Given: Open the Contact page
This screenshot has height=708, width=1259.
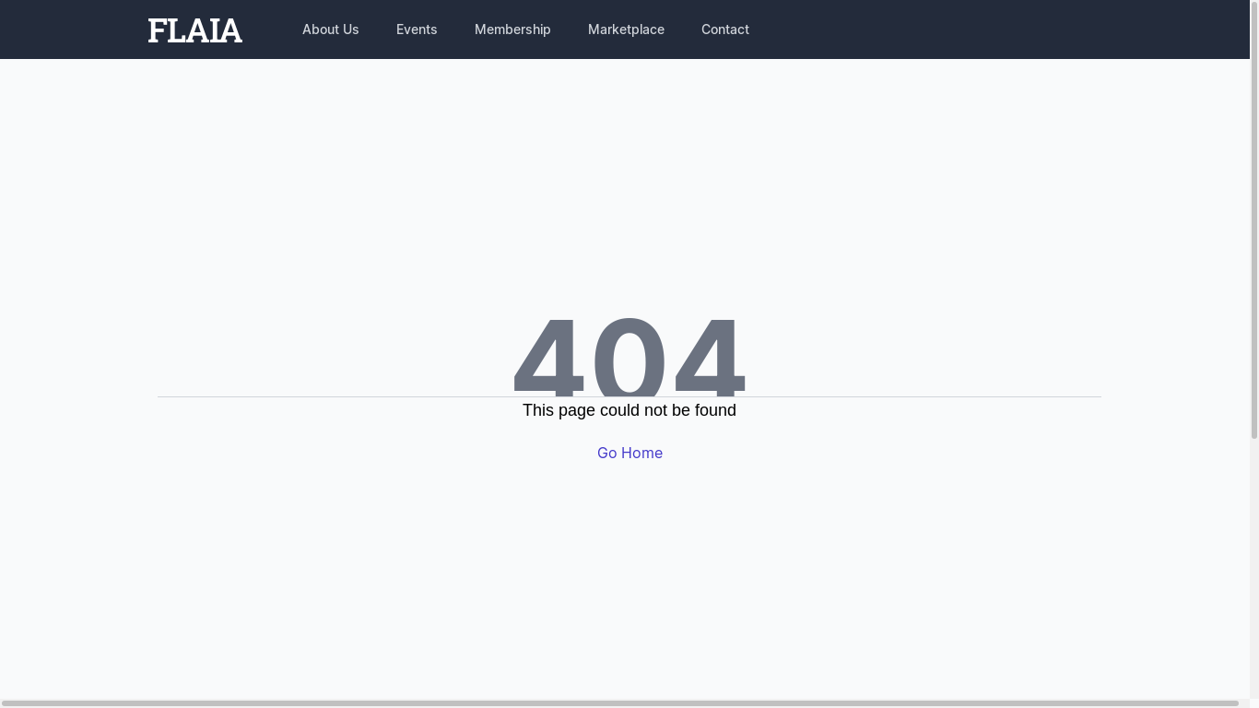Looking at the screenshot, I should tap(725, 29).
